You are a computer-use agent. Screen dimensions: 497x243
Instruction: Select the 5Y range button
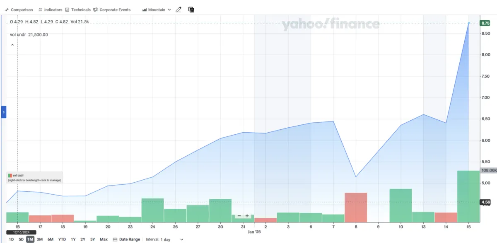tap(93, 239)
